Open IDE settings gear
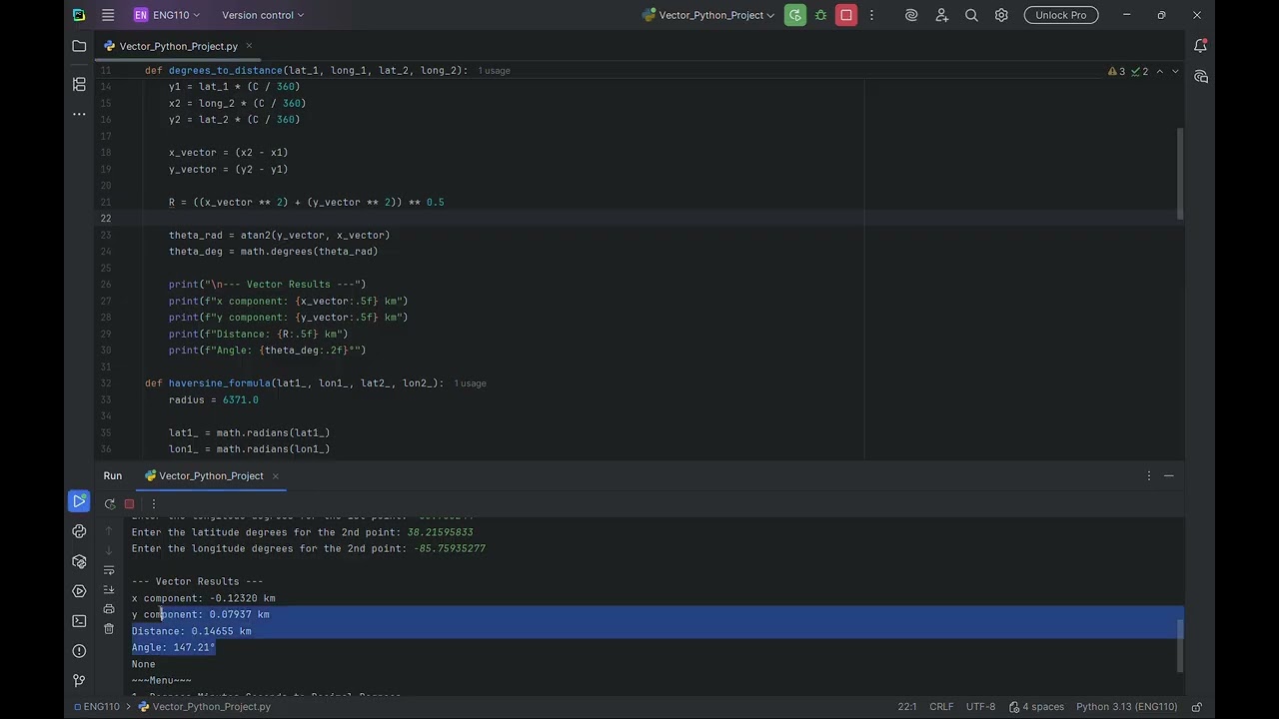 [x=1001, y=15]
